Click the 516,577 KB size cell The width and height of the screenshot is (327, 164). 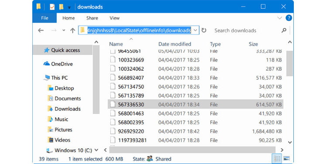coord(269,78)
